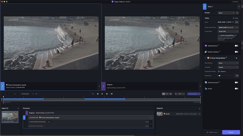Open the Output Resolution dropdown
Screen dimensions: 243x136
228,27
